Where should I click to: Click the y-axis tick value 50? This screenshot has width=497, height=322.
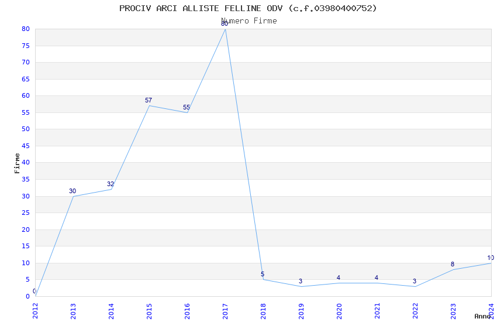26,129
